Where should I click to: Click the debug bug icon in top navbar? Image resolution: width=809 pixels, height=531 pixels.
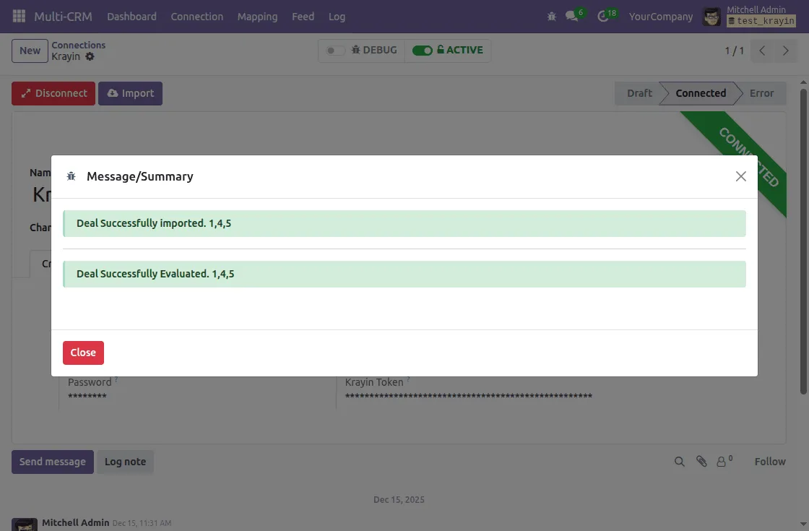point(552,17)
